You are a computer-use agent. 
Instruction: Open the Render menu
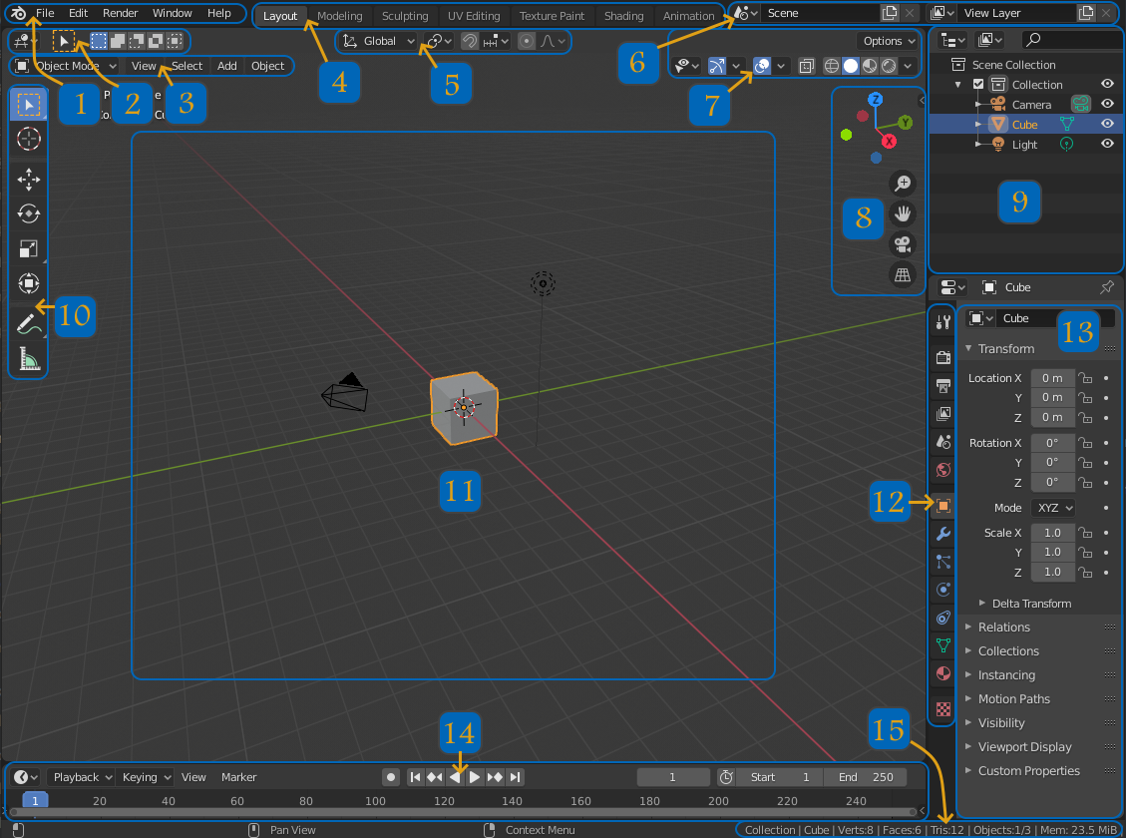coord(120,13)
